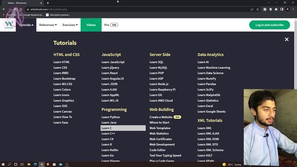
Task: Collapse the Tutorials dropdown
Action: point(26,25)
